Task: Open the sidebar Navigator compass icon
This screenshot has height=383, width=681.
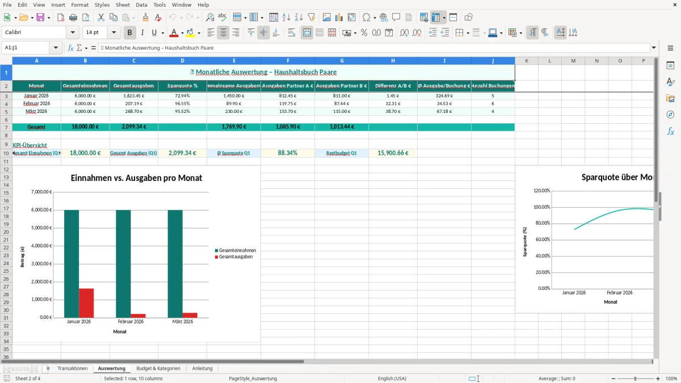Action: click(x=670, y=115)
